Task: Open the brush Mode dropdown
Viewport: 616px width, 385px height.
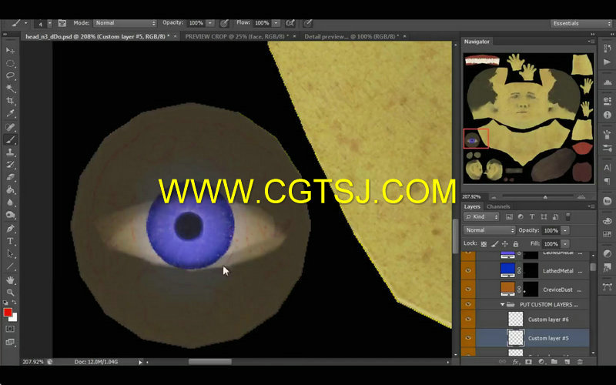Action: pyautogui.click(x=125, y=23)
